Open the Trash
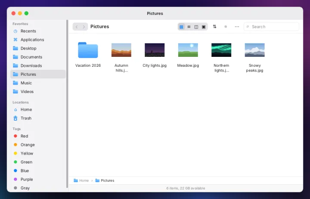Viewport: 310px width, 199px height. pyautogui.click(x=38, y=118)
